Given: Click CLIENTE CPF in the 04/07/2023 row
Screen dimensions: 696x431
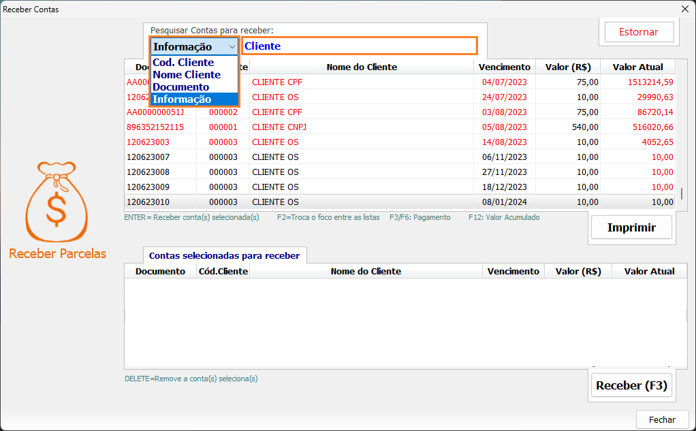Looking at the screenshot, I should coord(277,82).
